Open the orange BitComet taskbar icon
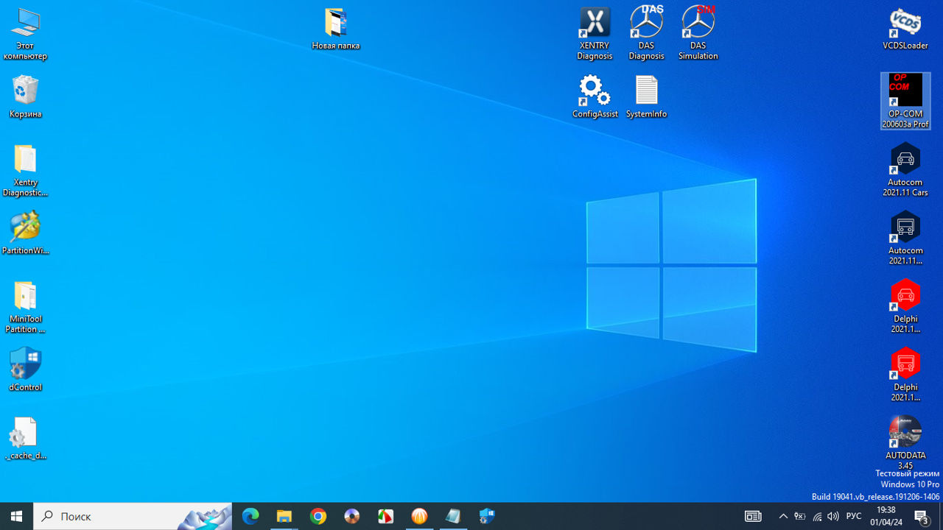The width and height of the screenshot is (943, 530). (x=419, y=516)
